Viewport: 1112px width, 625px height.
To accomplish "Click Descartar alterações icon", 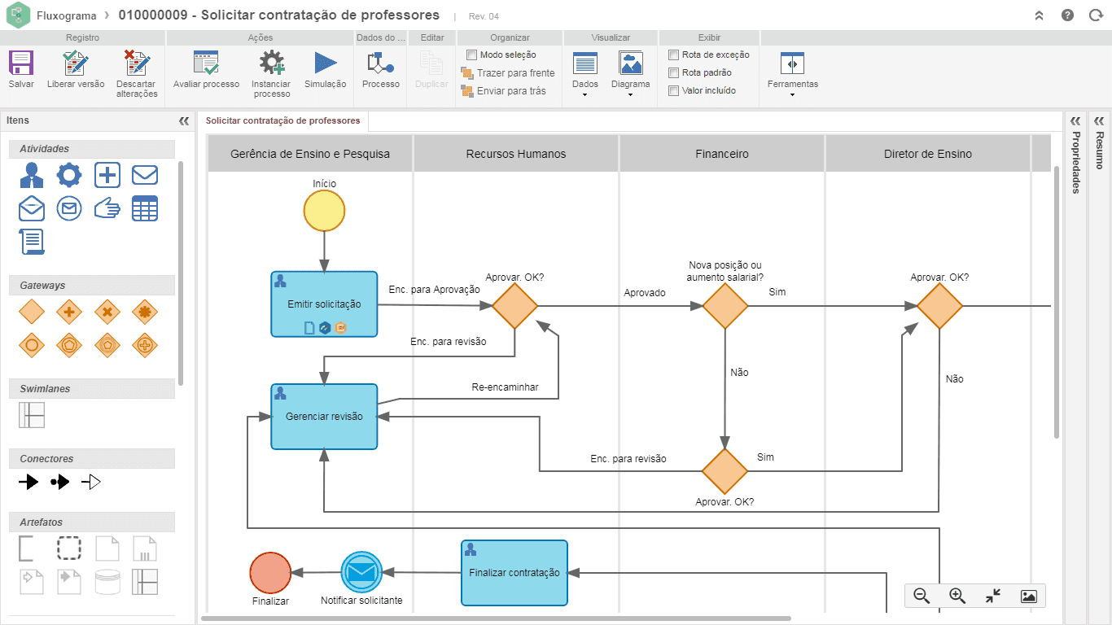I will click(x=137, y=63).
